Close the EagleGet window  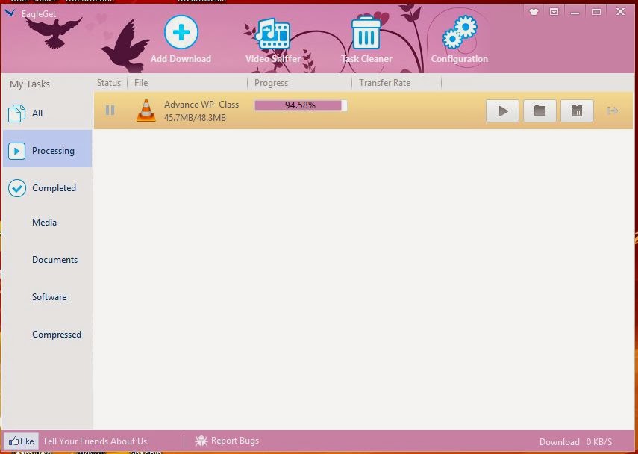[620, 12]
